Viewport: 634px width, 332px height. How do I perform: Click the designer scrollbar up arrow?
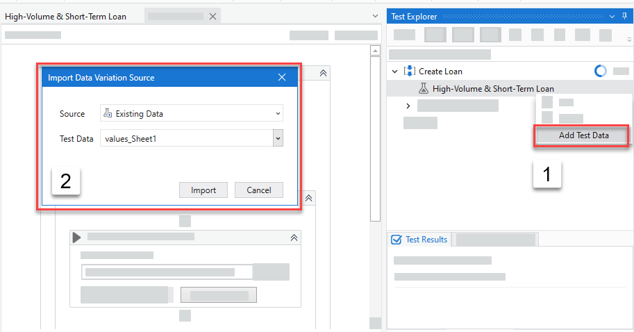[375, 50]
